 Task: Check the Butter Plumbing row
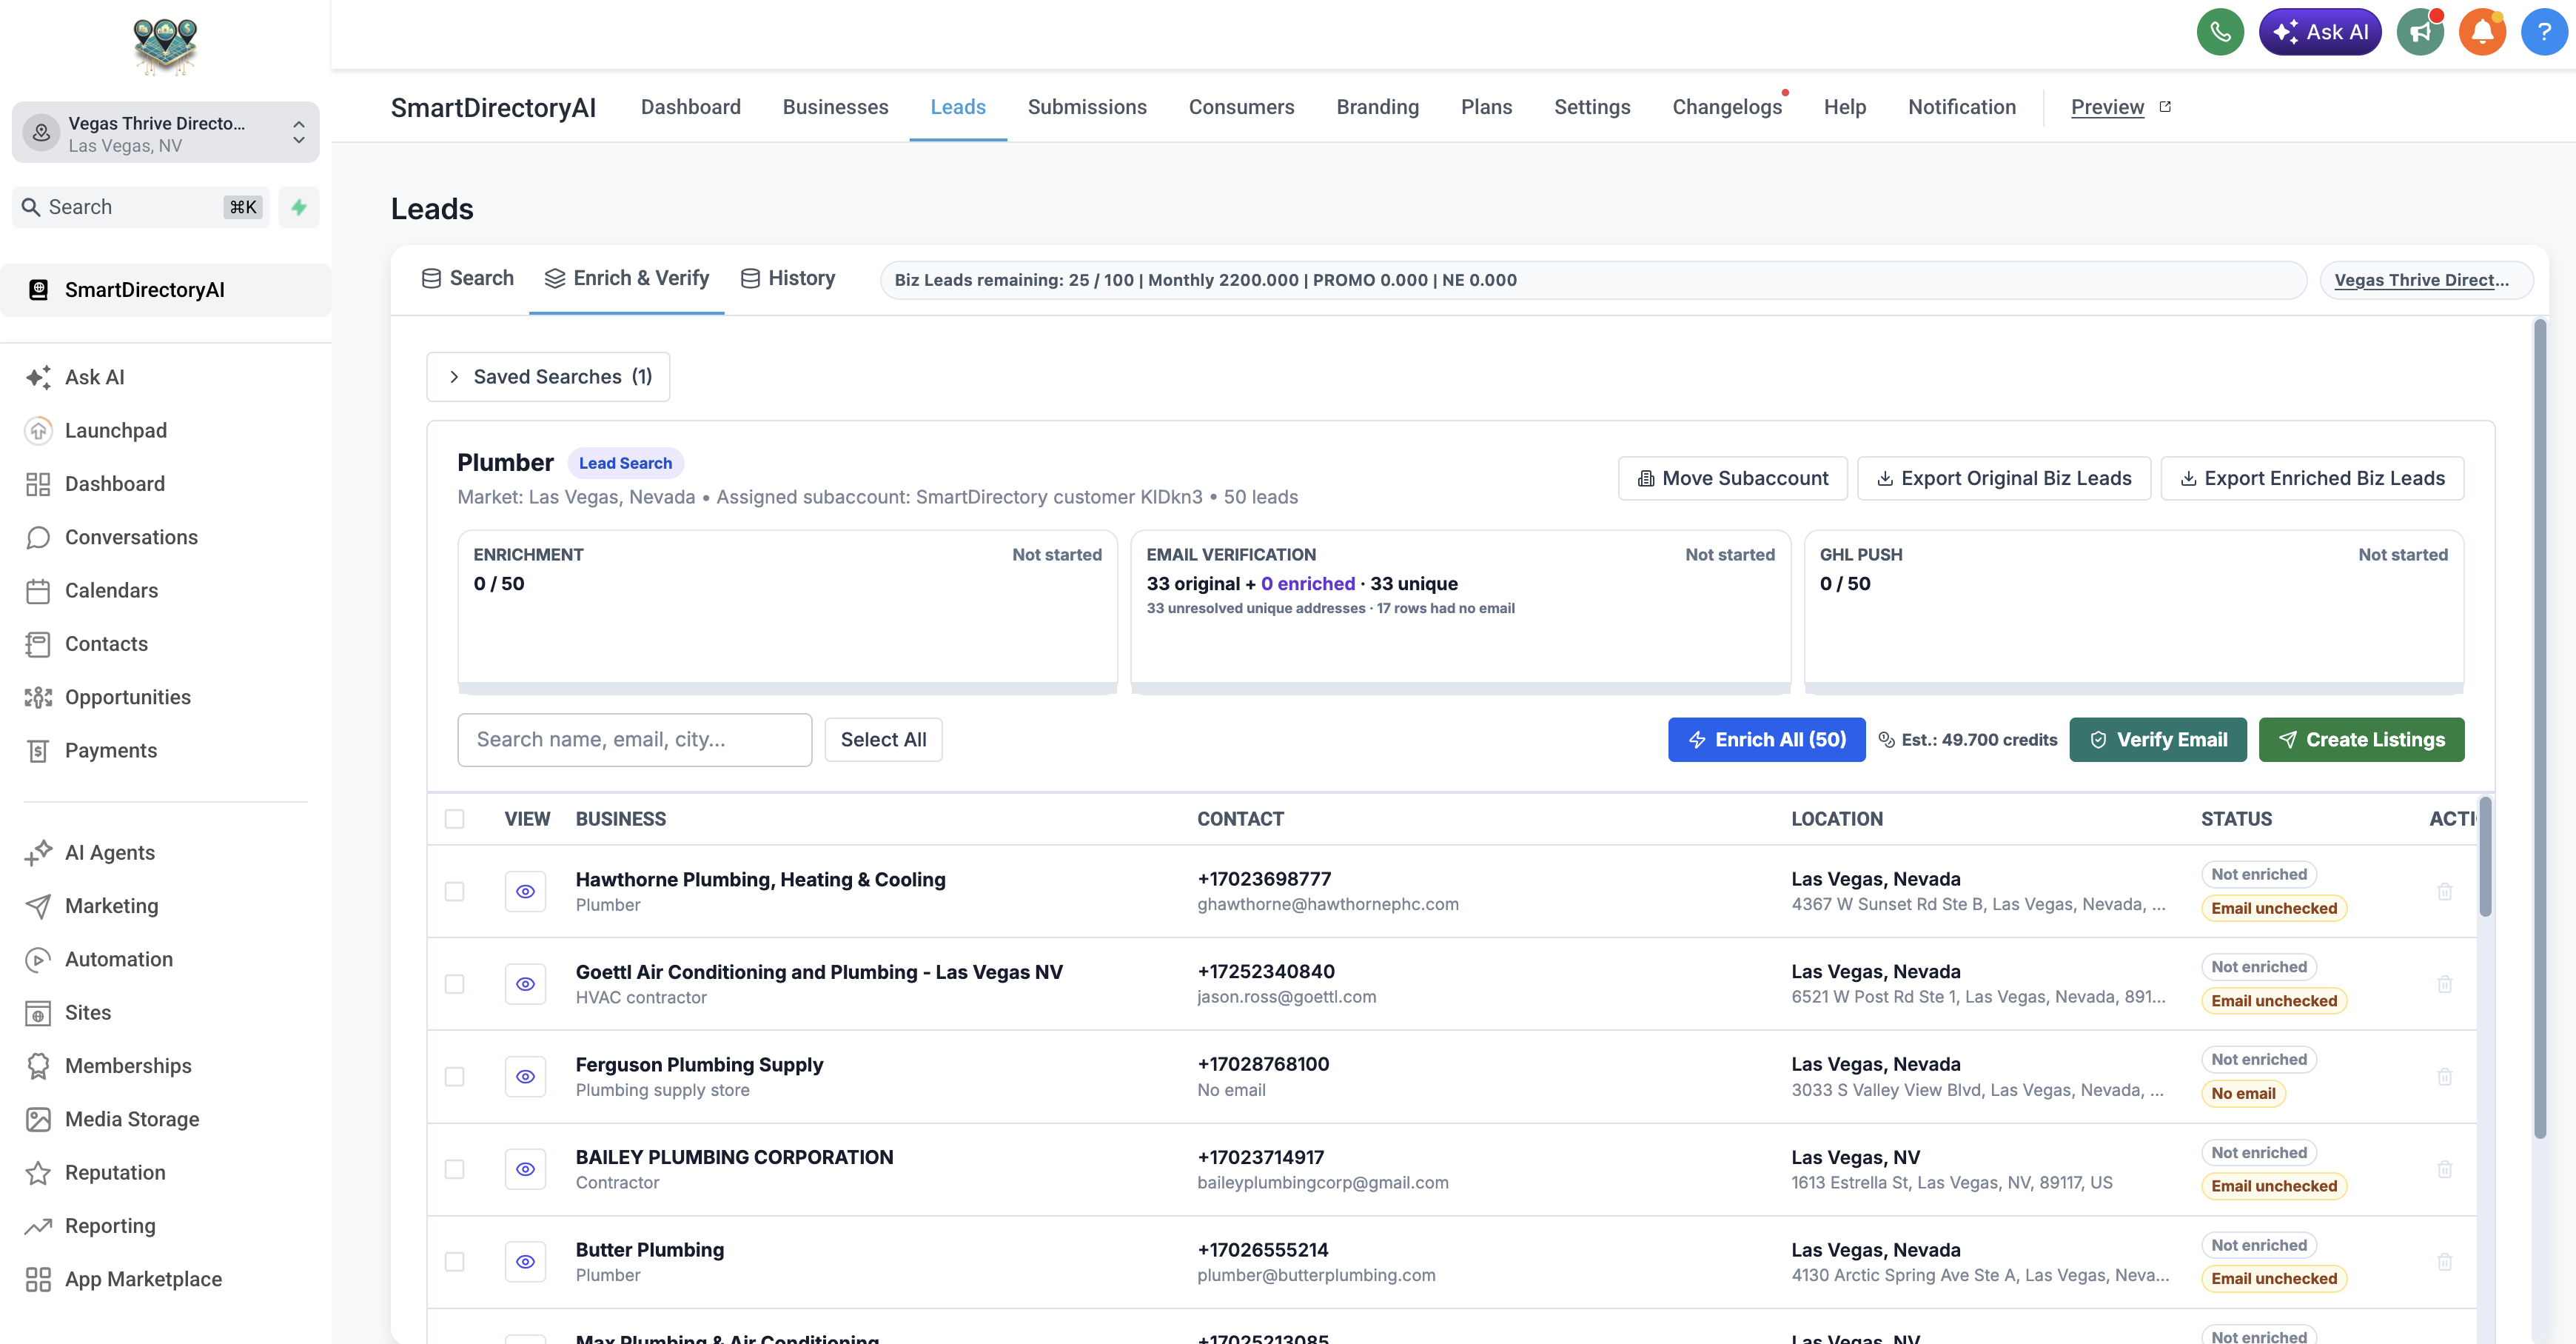tap(454, 1262)
